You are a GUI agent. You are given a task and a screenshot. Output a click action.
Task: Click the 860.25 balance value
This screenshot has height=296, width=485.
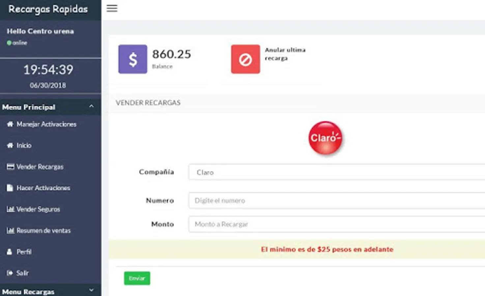click(172, 54)
